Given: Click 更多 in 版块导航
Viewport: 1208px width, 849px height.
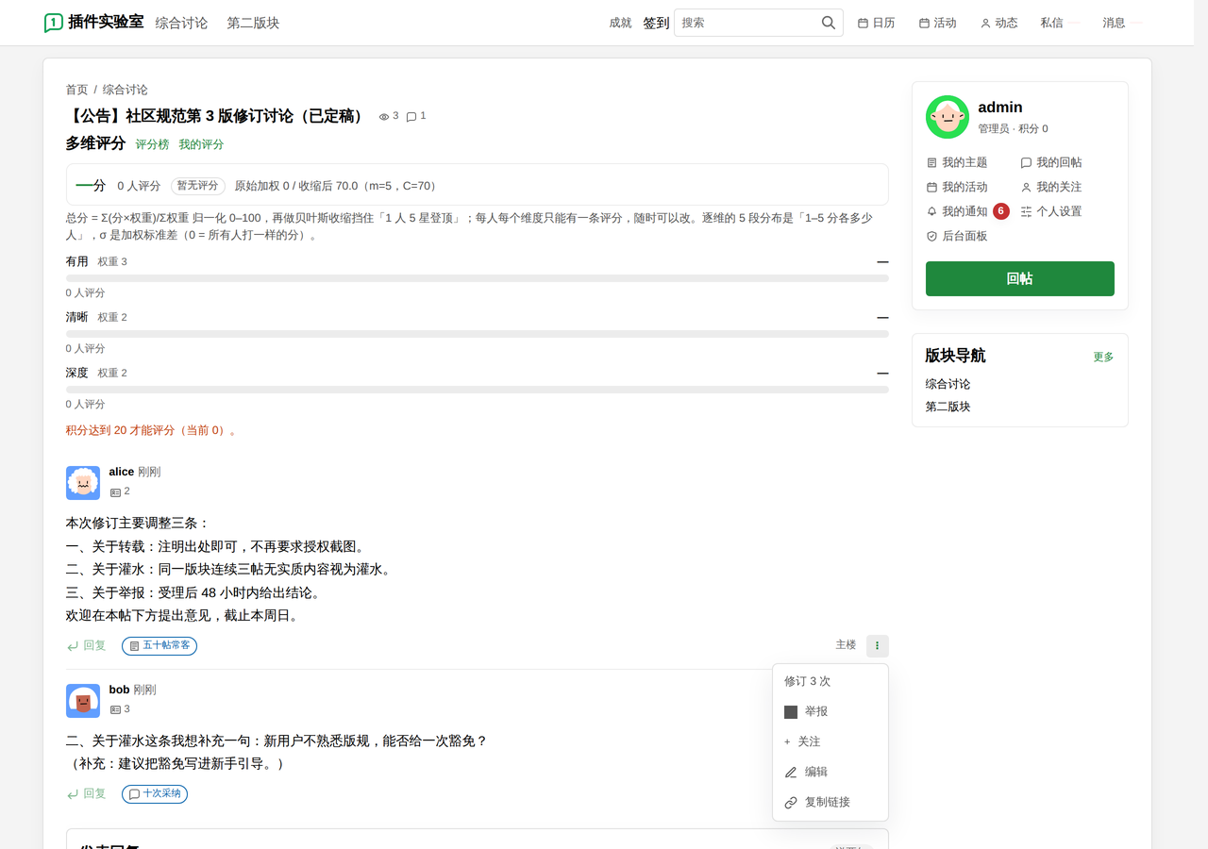Looking at the screenshot, I should (x=1103, y=357).
